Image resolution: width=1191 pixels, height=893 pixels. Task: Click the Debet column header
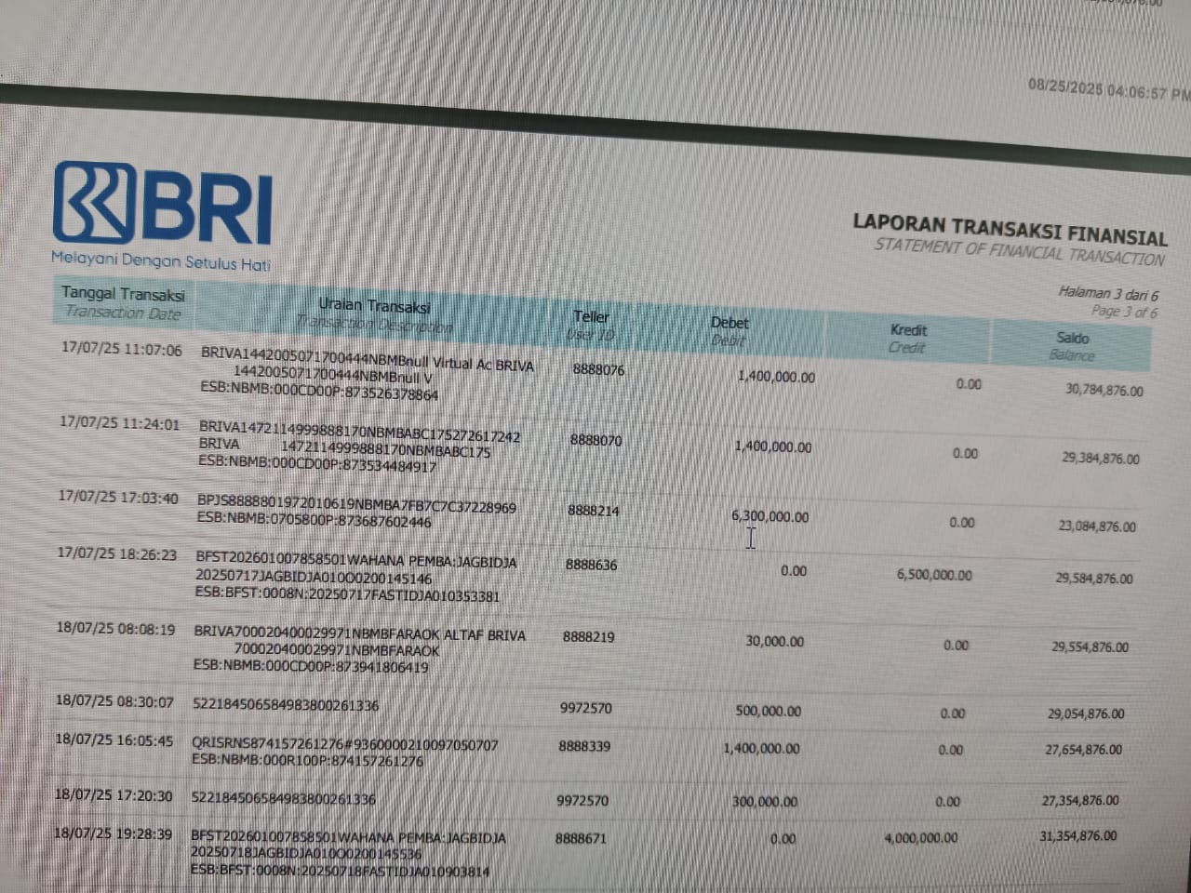(x=729, y=330)
